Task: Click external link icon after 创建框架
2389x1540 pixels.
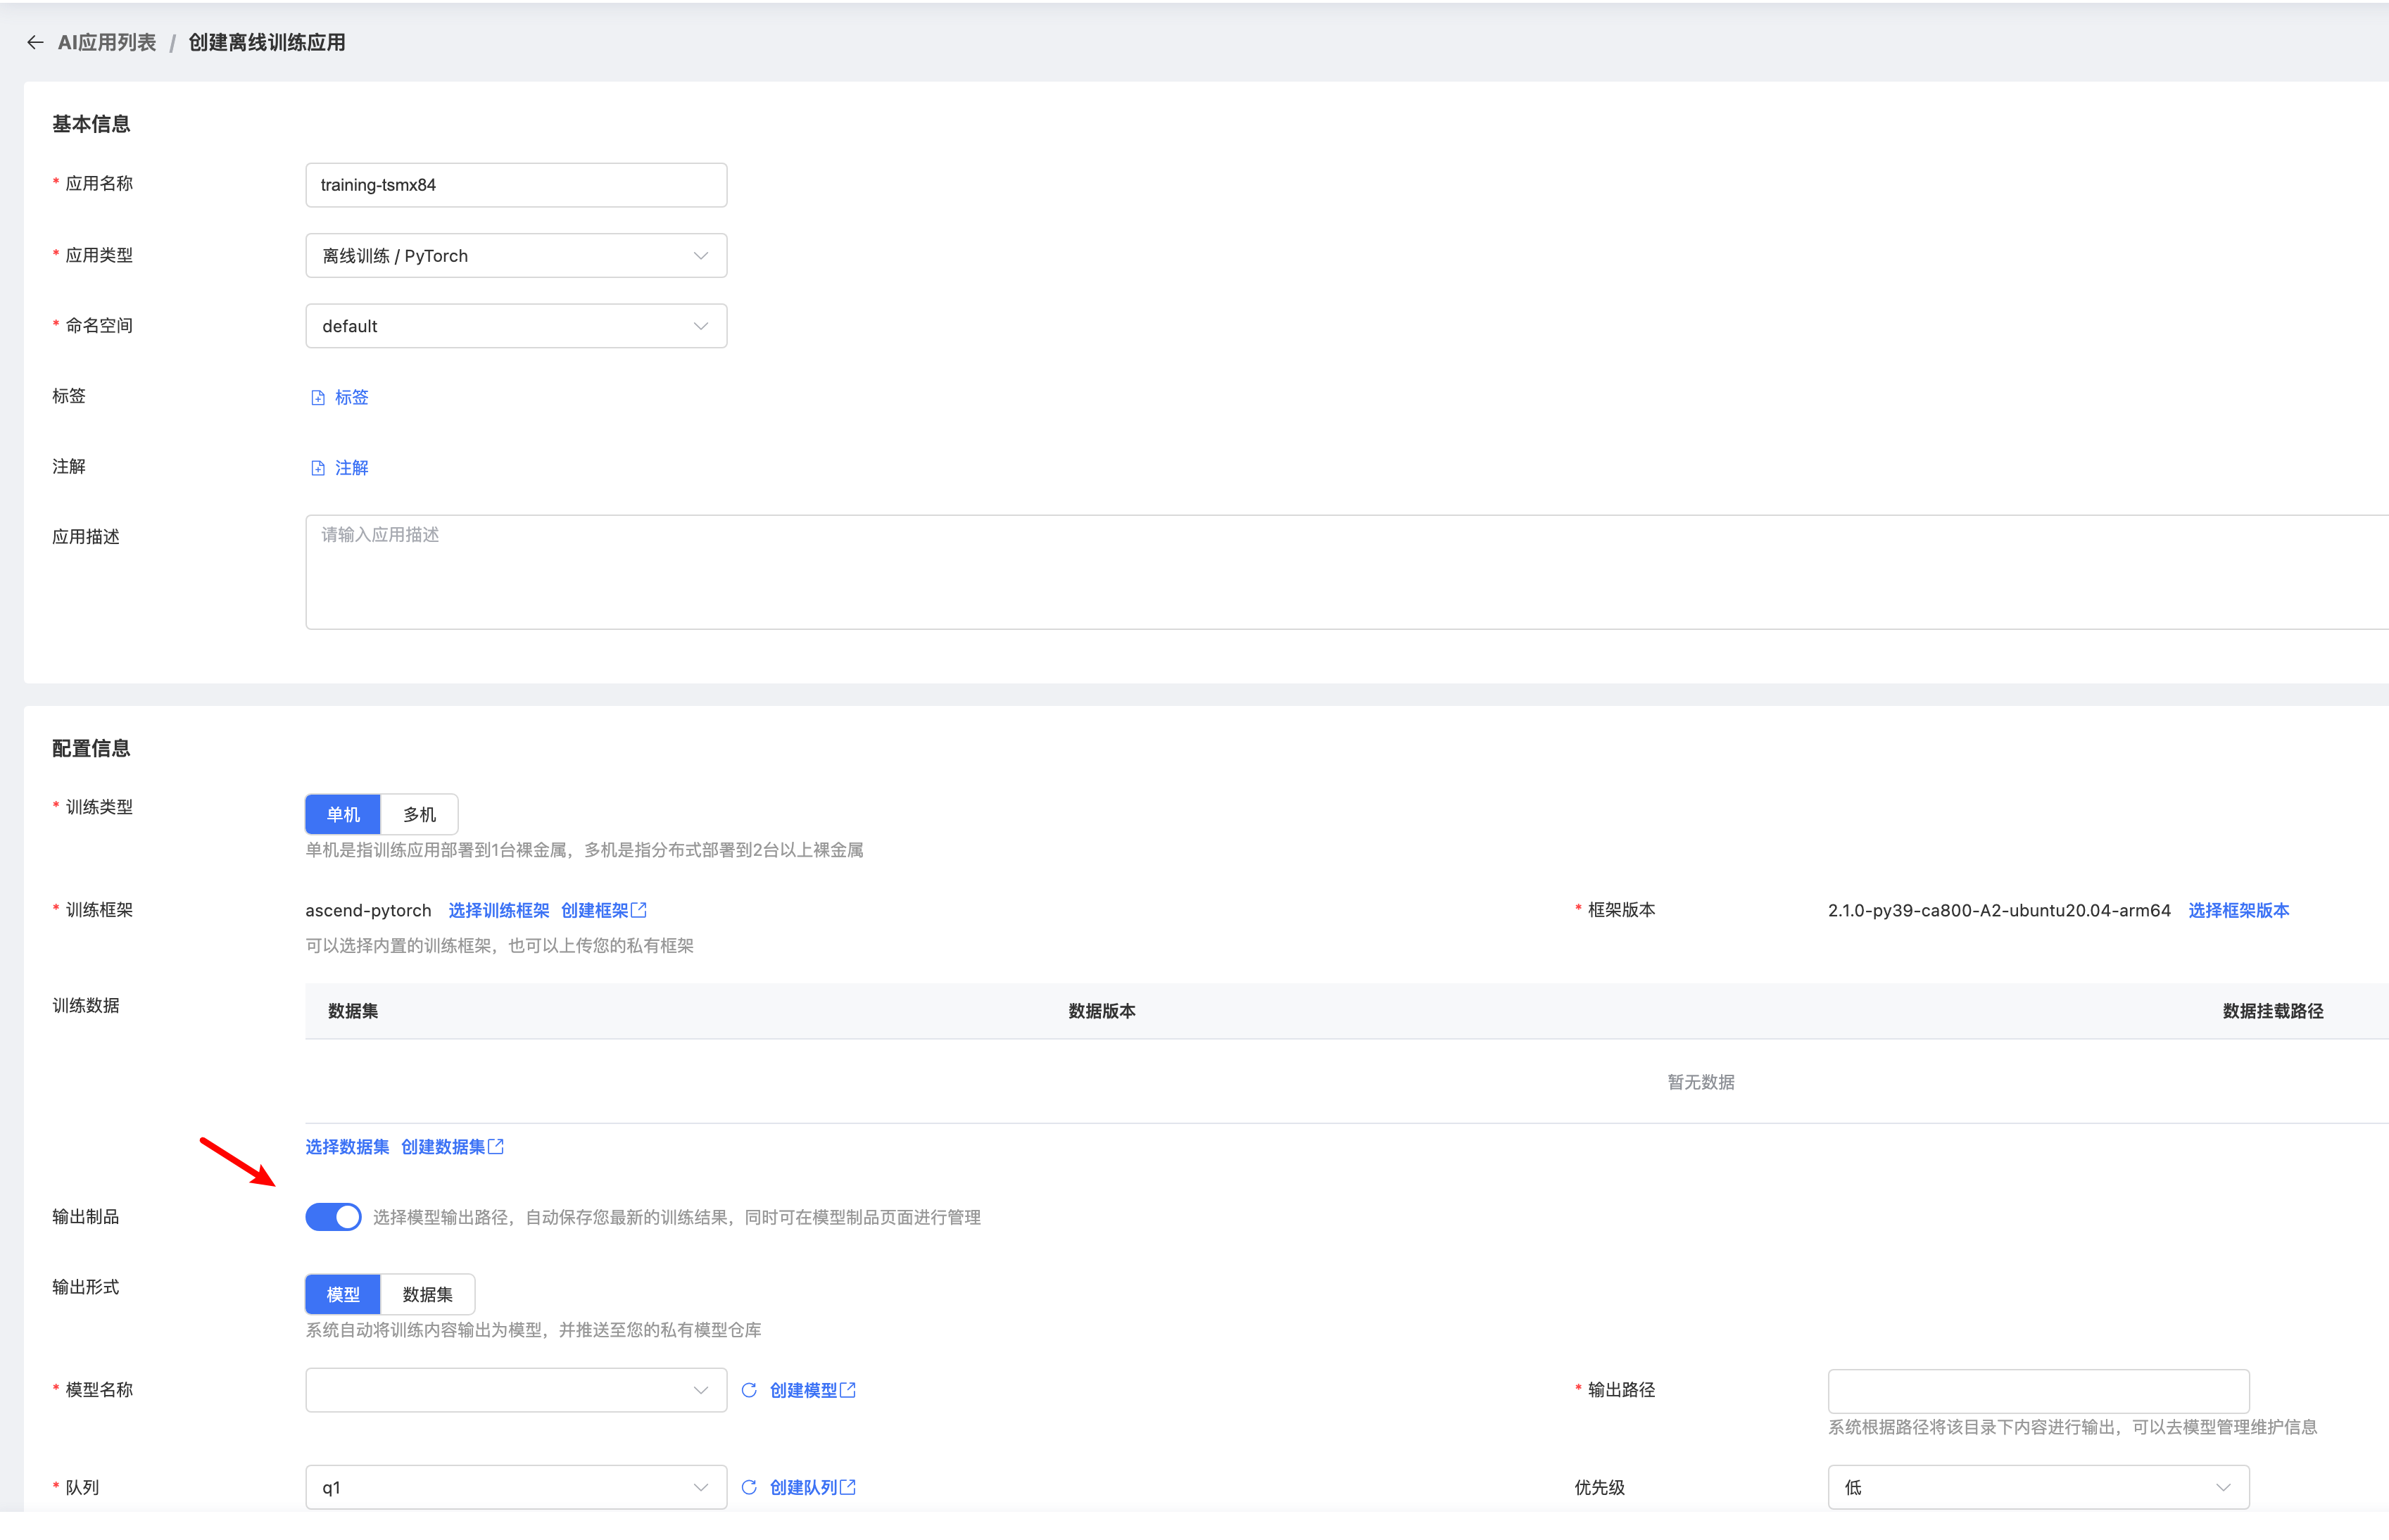Action: (x=639, y=910)
